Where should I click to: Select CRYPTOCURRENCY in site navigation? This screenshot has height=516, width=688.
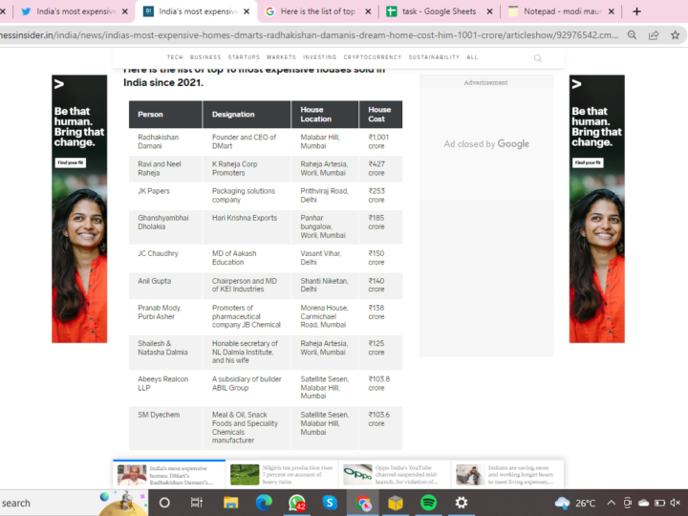coord(372,57)
